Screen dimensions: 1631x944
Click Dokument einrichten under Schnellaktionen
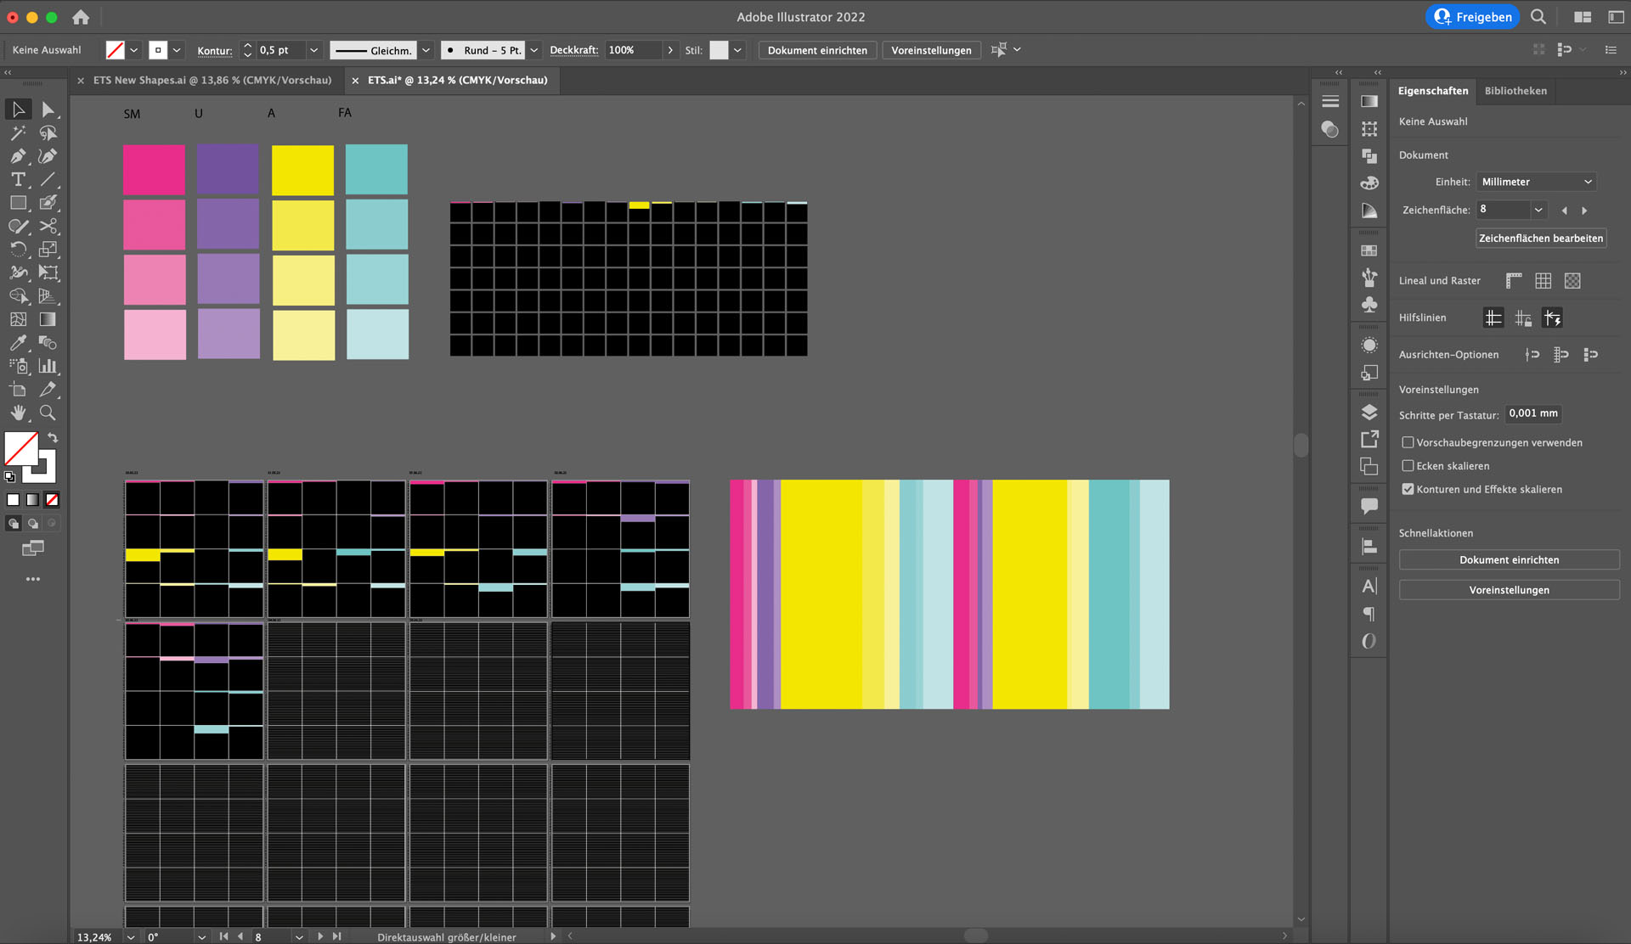1509,560
